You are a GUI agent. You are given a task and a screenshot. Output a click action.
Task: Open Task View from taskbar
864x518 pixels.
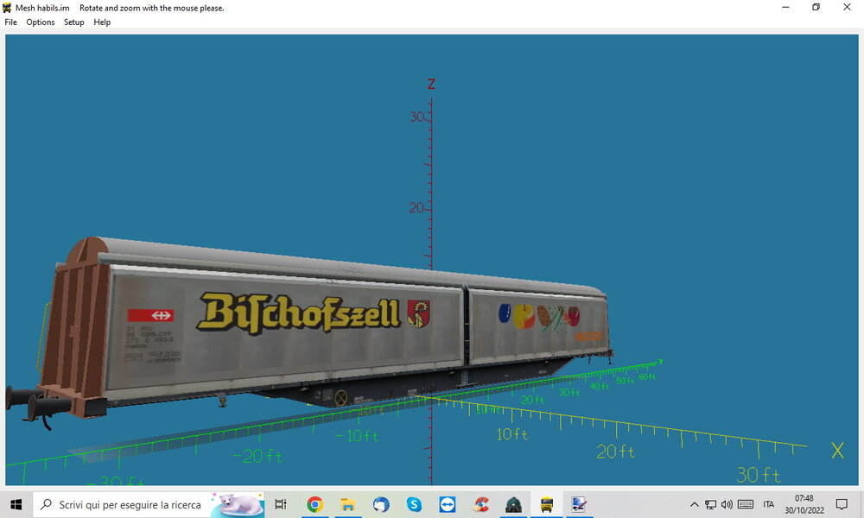[281, 504]
